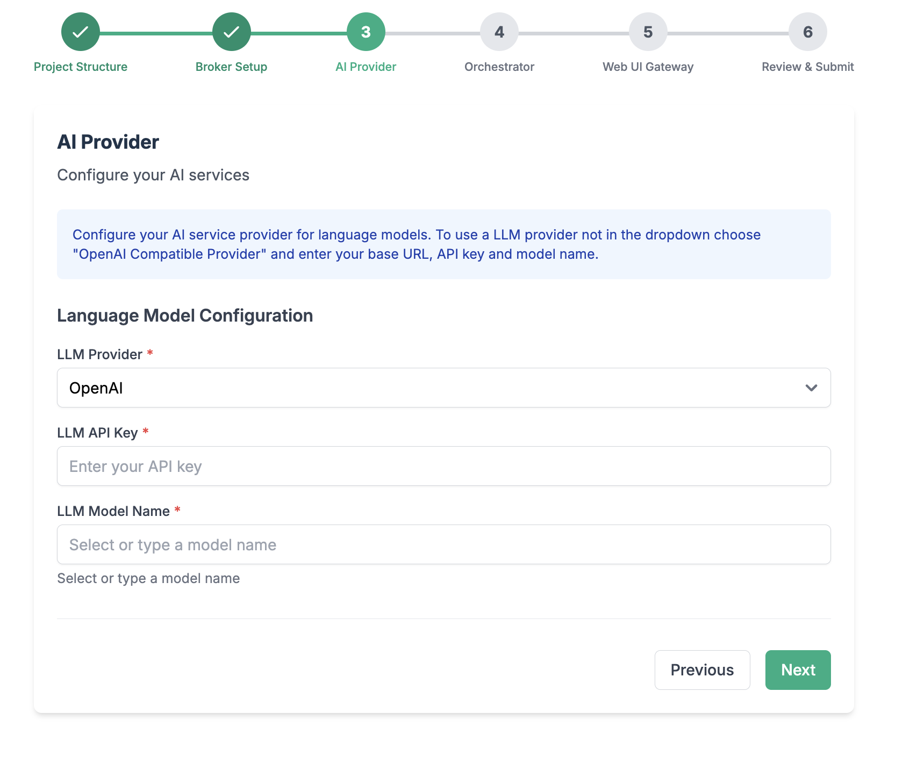Click the LLM Provider dropdown chevron arrow

pos(811,388)
